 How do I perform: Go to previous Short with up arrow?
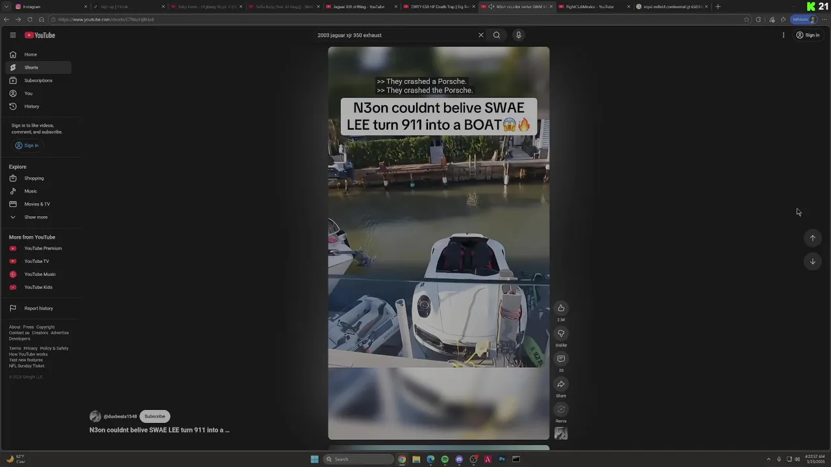(812, 238)
